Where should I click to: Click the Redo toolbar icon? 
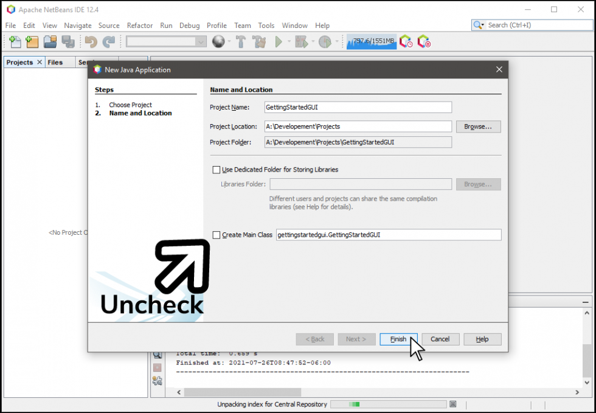pos(109,41)
